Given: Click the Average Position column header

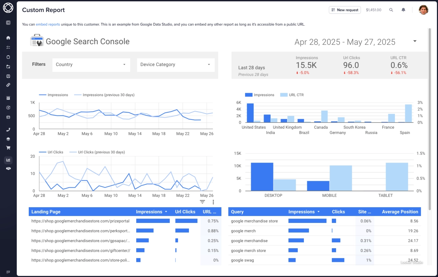Looking at the screenshot, I should [x=400, y=212].
